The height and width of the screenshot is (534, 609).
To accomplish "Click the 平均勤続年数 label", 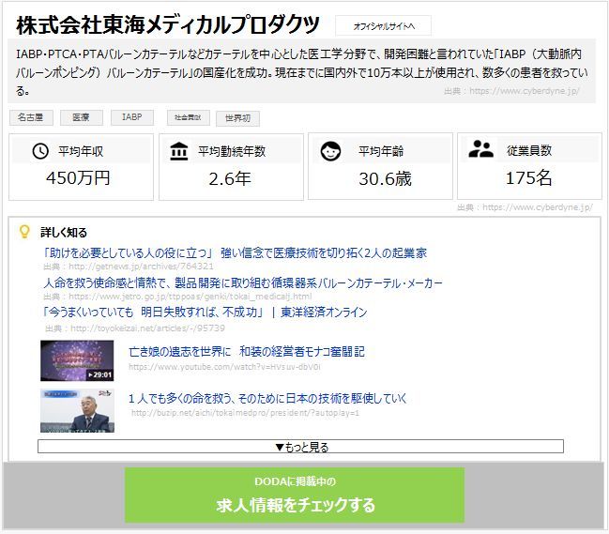I will coord(232,151).
